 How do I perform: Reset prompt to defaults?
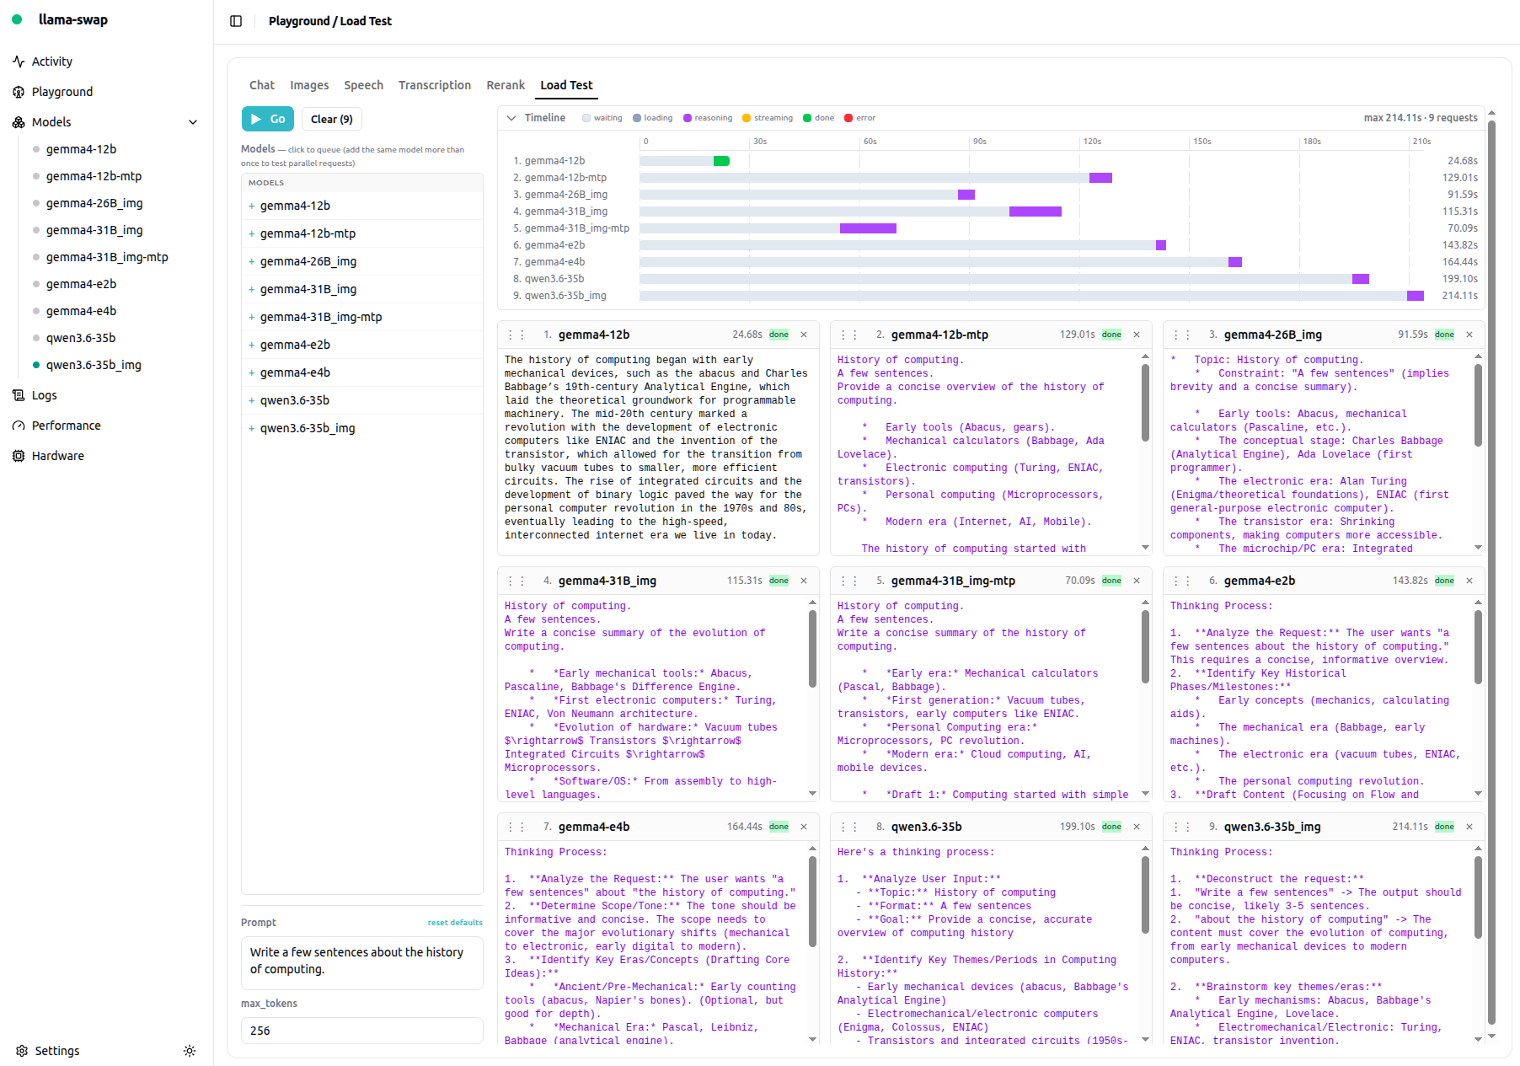click(x=455, y=923)
